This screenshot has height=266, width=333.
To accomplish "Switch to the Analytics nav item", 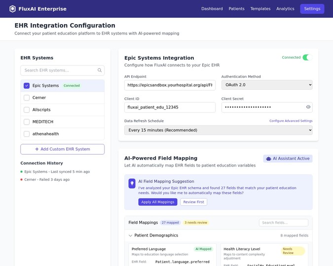I will 285,9.
